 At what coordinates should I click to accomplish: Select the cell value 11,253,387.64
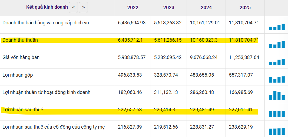[x=244, y=57]
